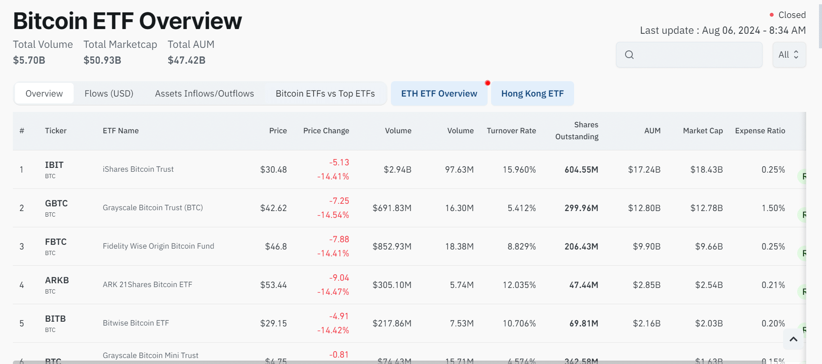Click the green badge in ARKB row
The image size is (822, 364).
tap(802, 292)
